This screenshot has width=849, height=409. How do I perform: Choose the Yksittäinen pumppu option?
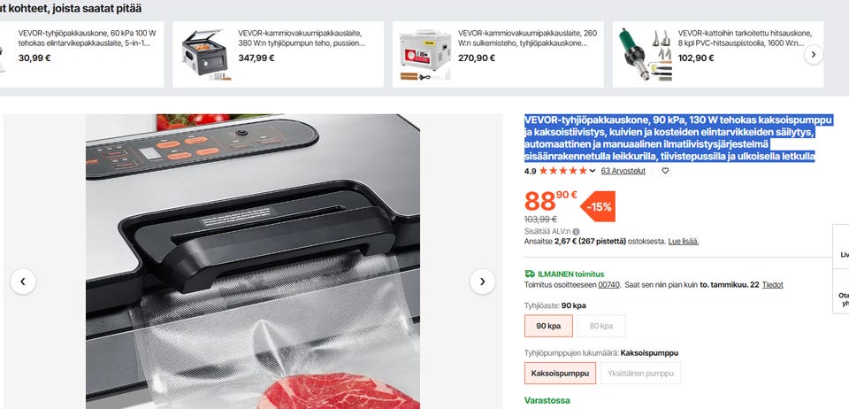tap(640, 374)
